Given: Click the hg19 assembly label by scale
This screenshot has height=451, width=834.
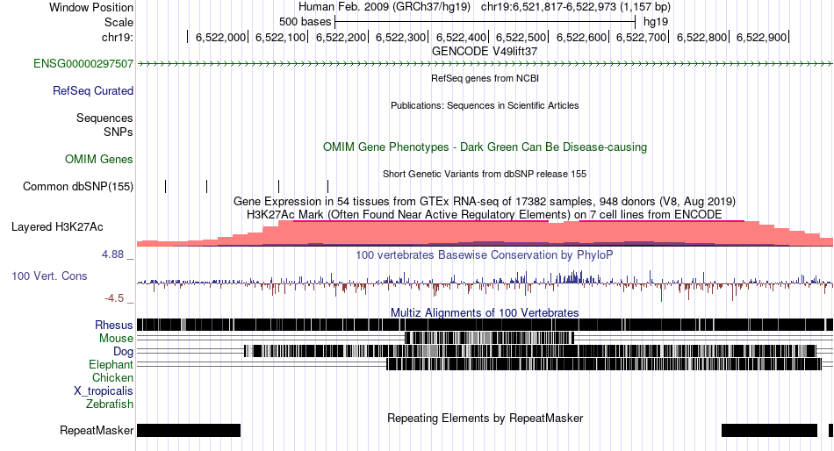Looking at the screenshot, I should pyautogui.click(x=655, y=22).
